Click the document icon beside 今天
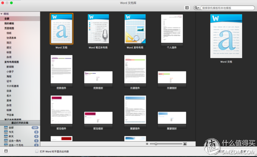 [x=6, y=132]
